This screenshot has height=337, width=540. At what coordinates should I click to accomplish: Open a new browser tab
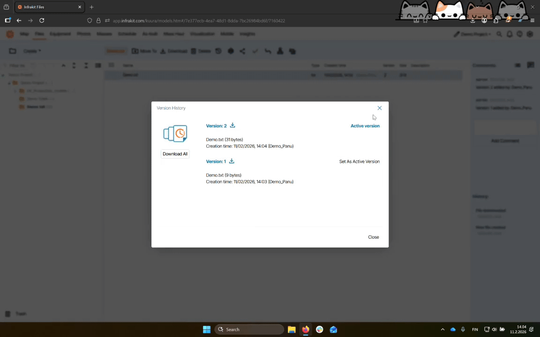coord(91,7)
